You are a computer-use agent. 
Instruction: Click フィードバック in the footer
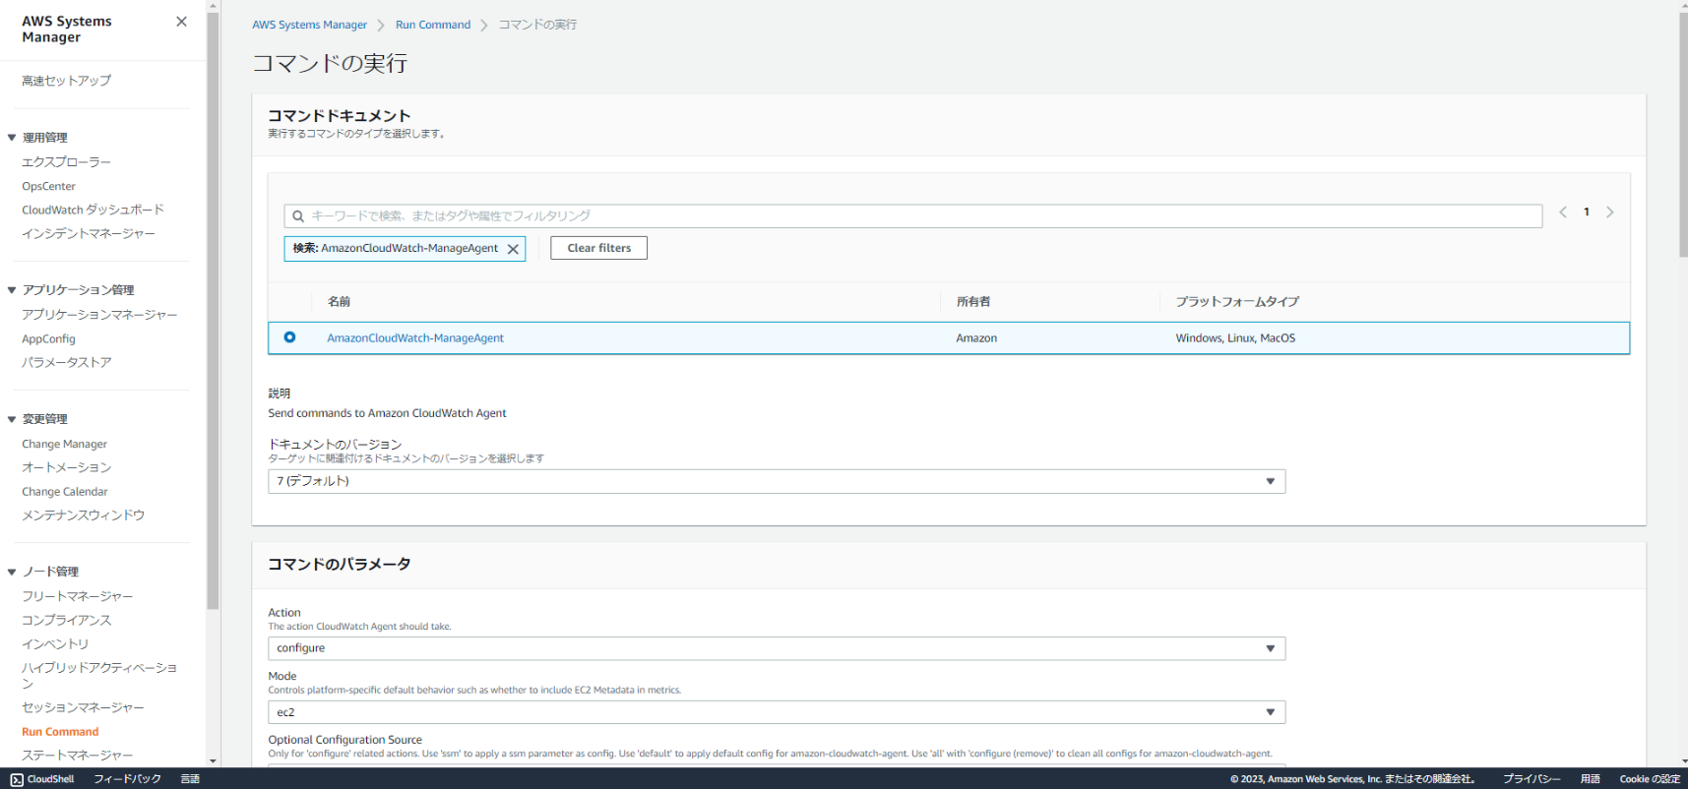[x=127, y=779]
